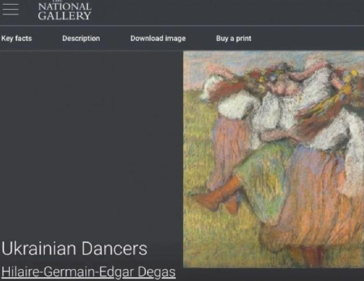Click the orange boot in the painting

click(217, 194)
